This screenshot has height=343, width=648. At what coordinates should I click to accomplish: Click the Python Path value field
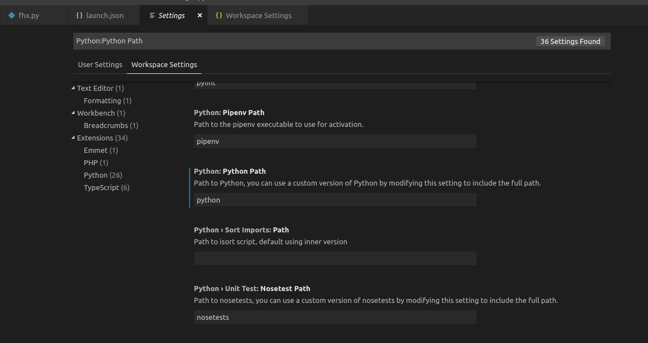click(x=335, y=200)
